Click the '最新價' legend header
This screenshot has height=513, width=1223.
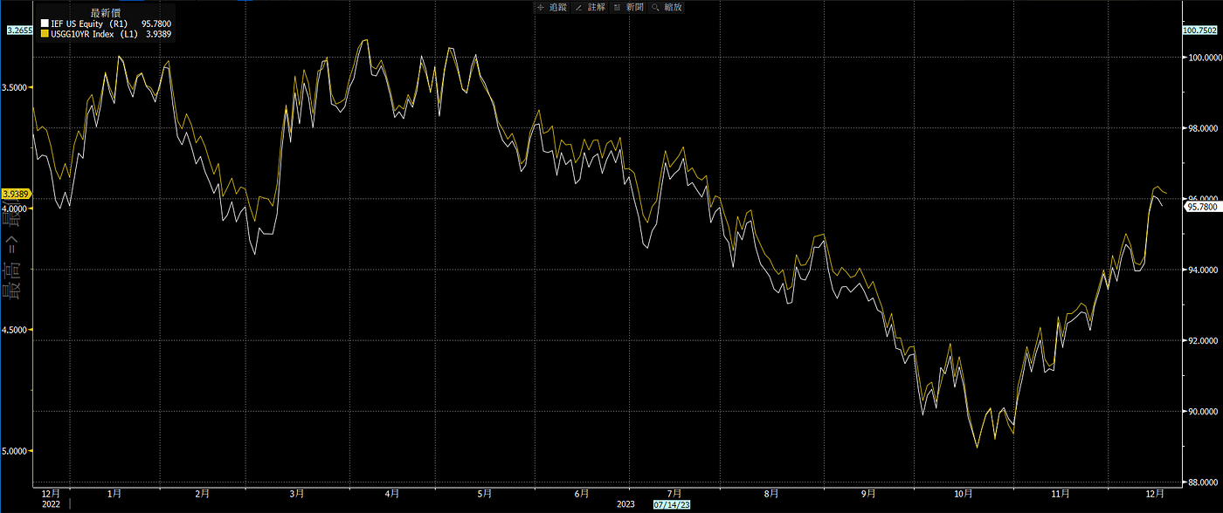coord(105,13)
